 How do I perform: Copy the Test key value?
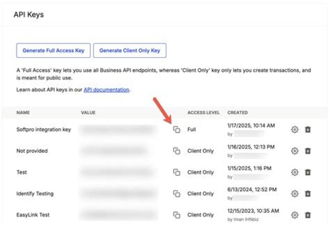point(176,172)
